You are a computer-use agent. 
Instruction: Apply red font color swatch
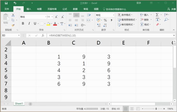pos(55,25)
